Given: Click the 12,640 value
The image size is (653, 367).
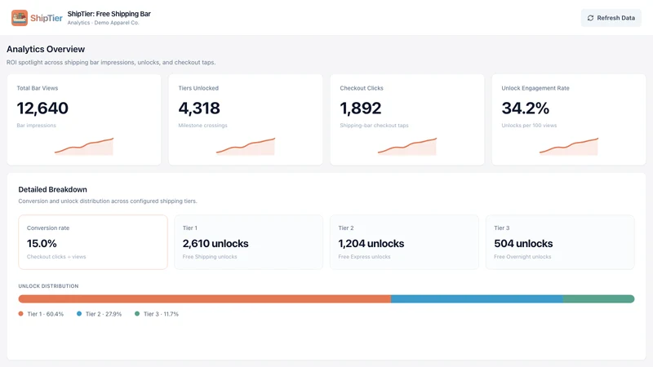Looking at the screenshot, I should (x=42, y=108).
